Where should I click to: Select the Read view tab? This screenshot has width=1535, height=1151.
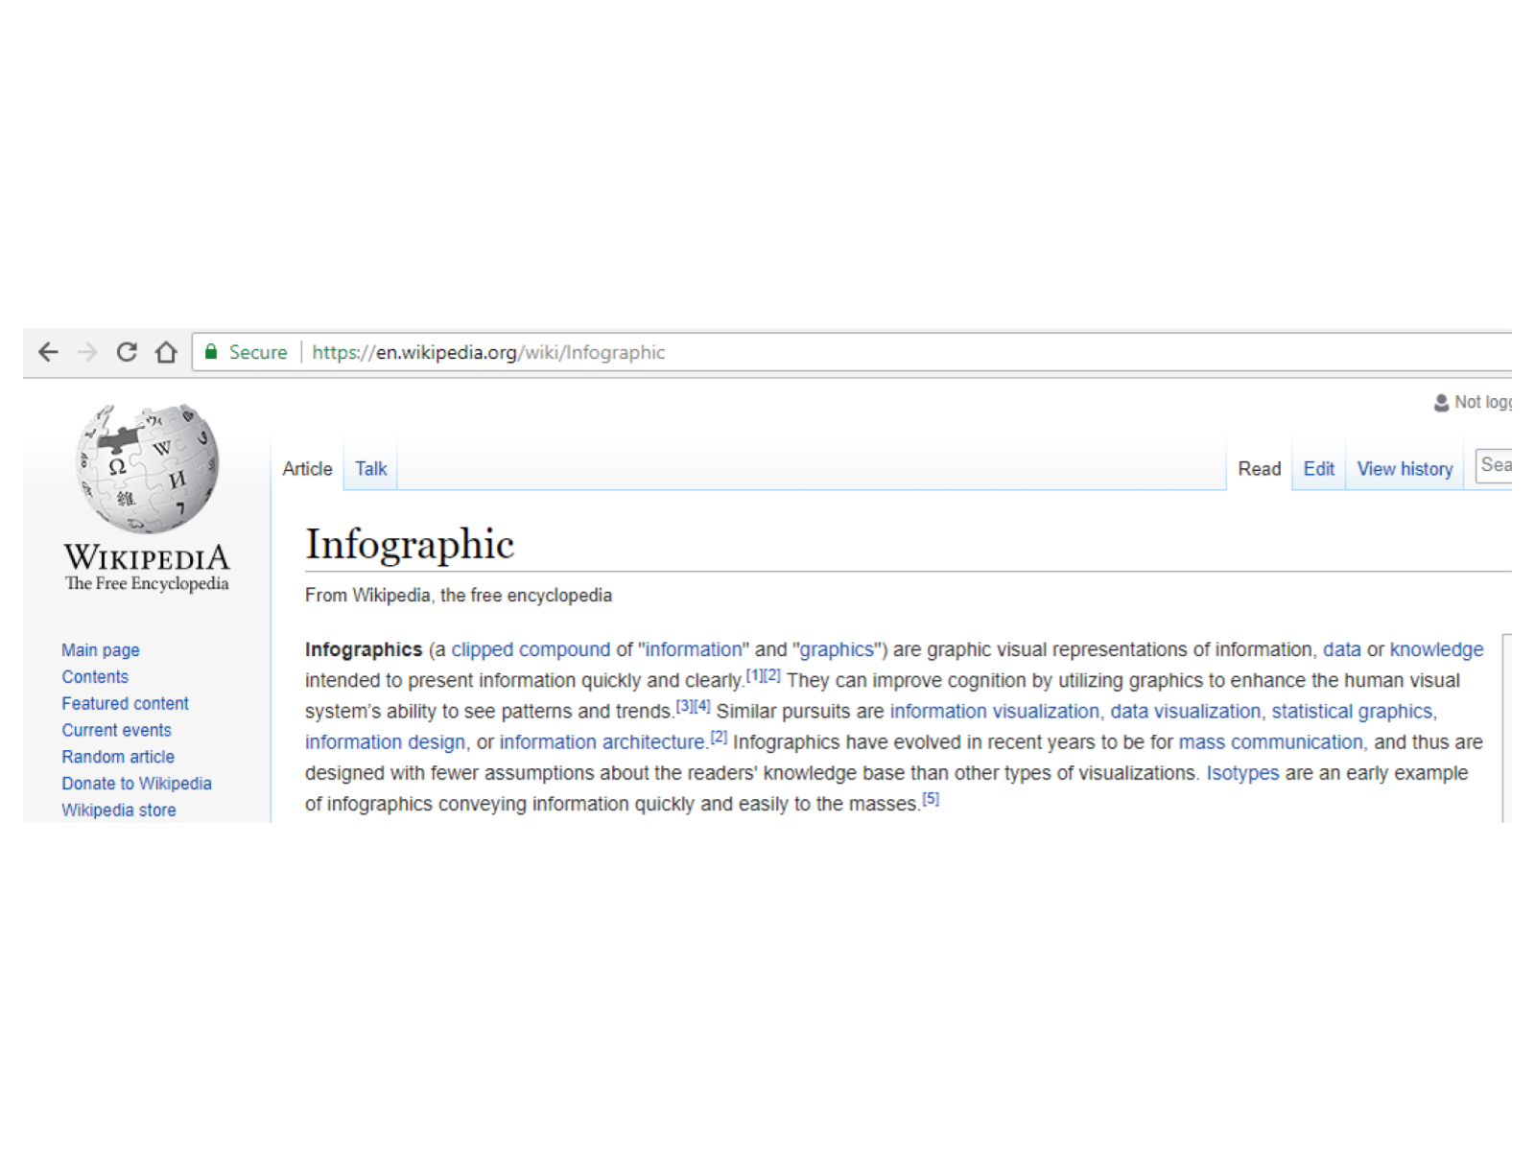1259,469
